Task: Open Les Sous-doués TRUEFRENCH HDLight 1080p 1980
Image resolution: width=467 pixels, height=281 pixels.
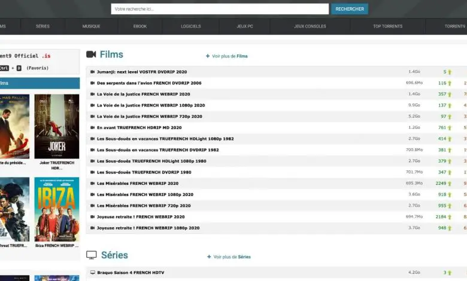Action: click(151, 161)
